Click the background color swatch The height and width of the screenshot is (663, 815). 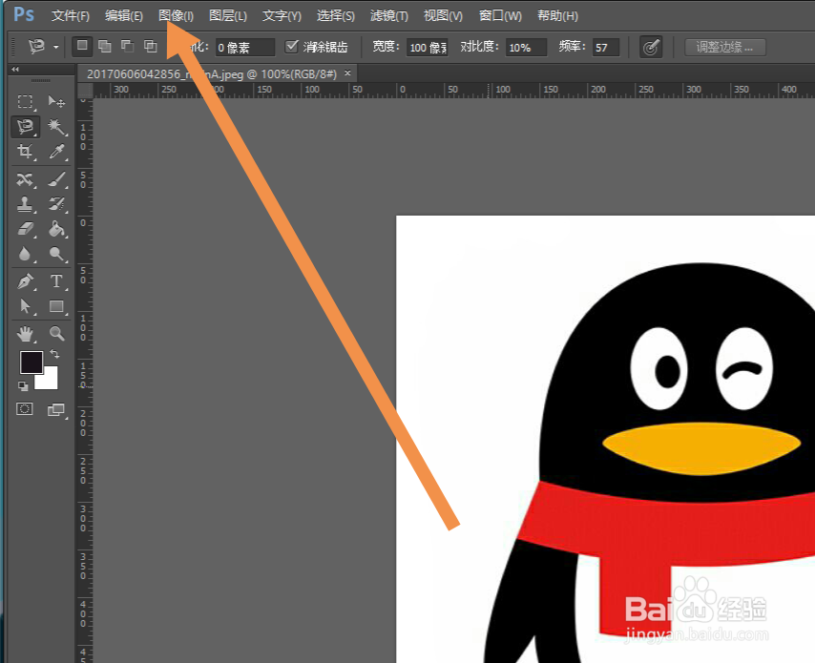click(x=48, y=380)
